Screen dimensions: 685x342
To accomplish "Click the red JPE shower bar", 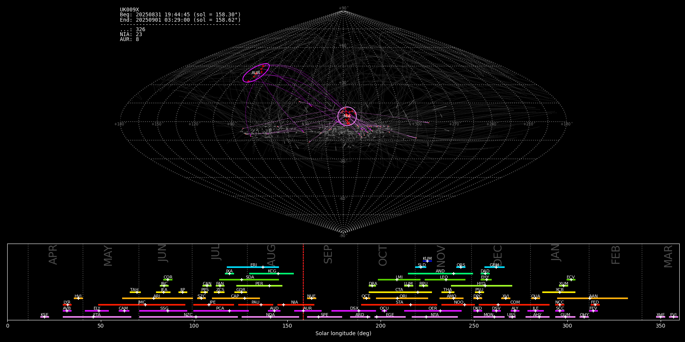I will click(213, 304).
